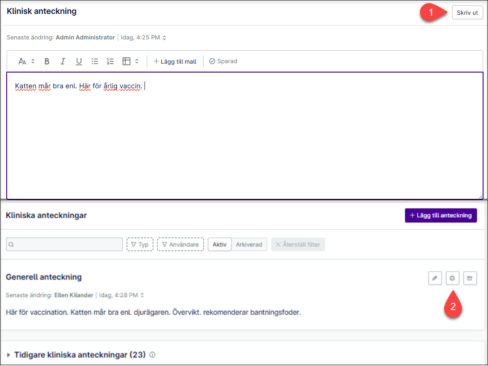Select the Arkiverad tab

point(249,245)
